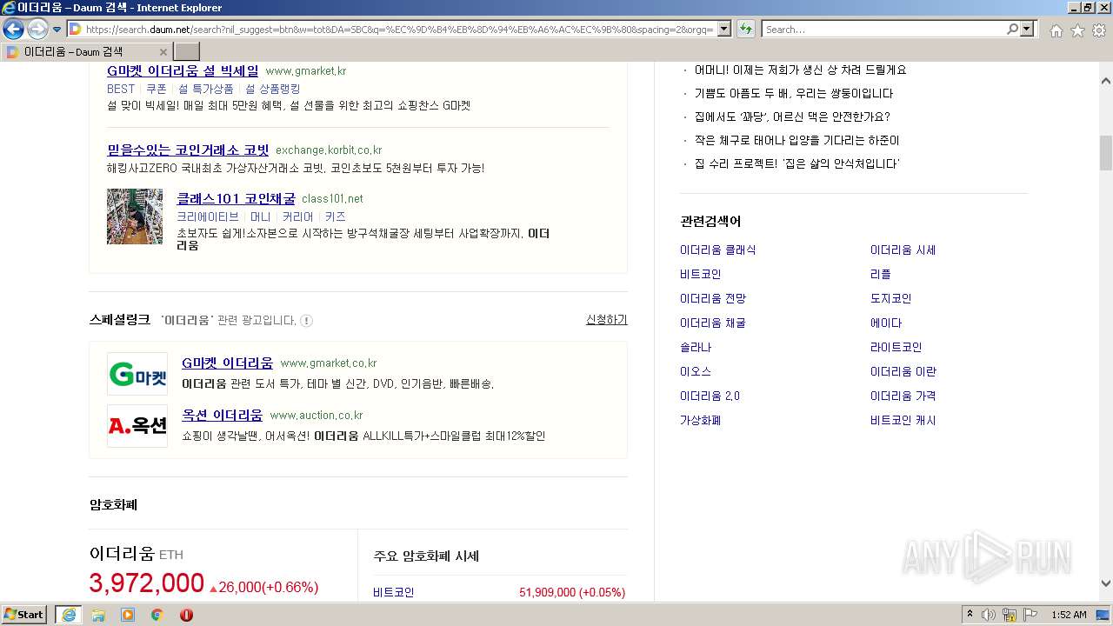The image size is (1113, 626).
Task: Open the BEST sublink under G마켓
Action: click(x=121, y=89)
